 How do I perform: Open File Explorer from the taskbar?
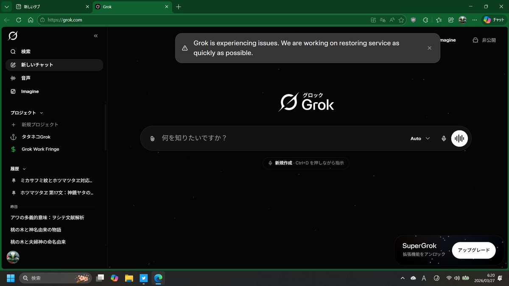click(129, 278)
